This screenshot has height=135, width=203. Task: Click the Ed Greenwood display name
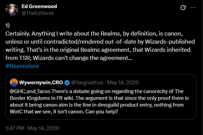tap(39, 6)
